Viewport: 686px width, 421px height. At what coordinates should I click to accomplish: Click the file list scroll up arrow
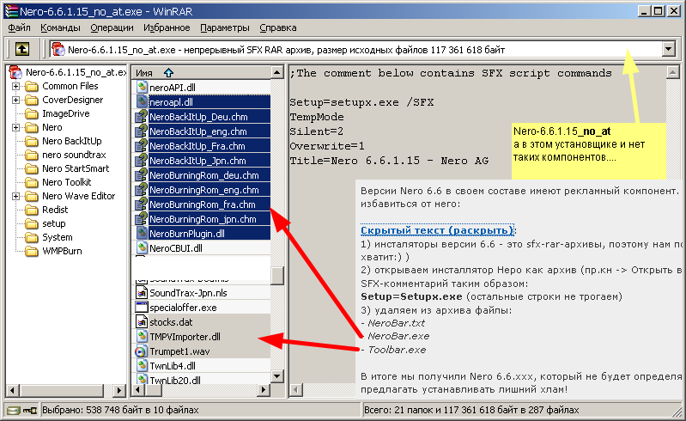tap(277, 72)
